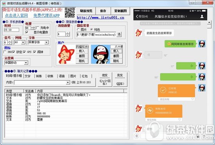
Task: Click 载入 under the fox user
Action: pos(82,51)
